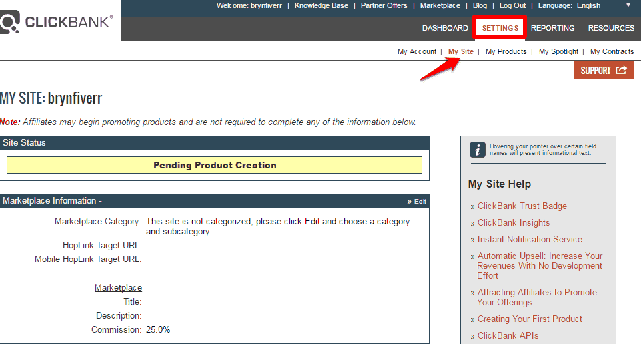Viewport: 641px width, 344px height.
Task: Open ClickBank APIs help link
Action: tap(508, 336)
